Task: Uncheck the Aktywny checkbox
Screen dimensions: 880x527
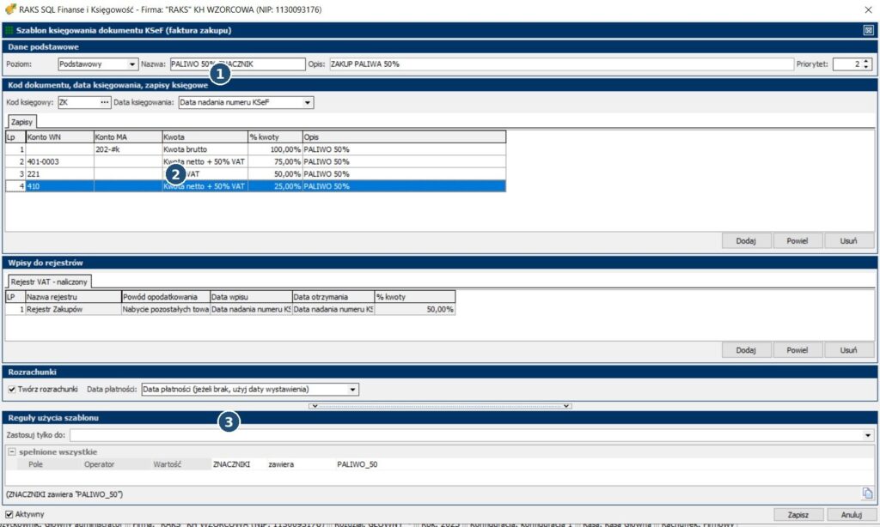Action: click(9, 514)
